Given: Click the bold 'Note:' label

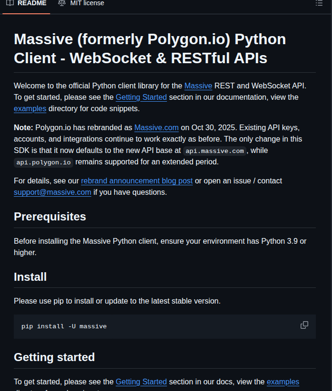Looking at the screenshot, I should pyautogui.click(x=23, y=128).
